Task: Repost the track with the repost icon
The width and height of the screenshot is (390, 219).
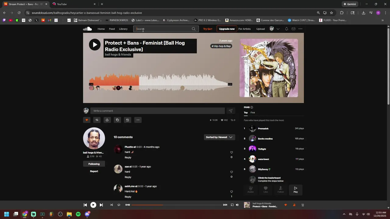Action: (97, 120)
